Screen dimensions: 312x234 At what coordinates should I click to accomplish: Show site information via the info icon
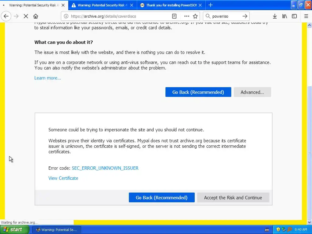[66, 16]
